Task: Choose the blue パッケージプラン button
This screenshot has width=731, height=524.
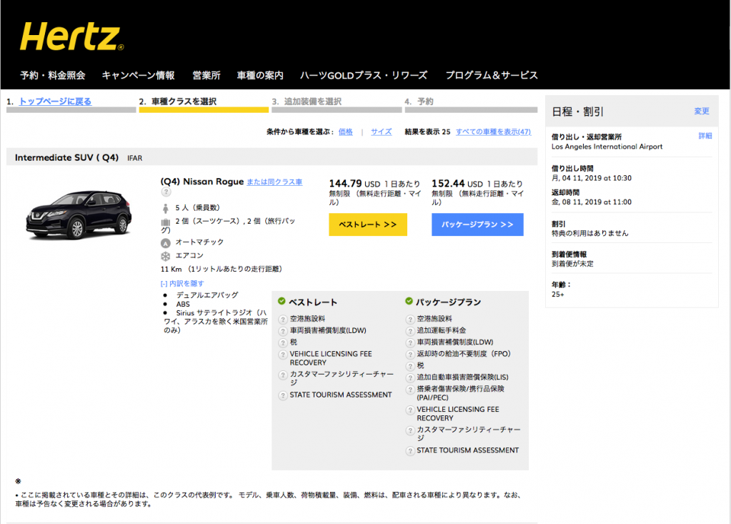Action: point(477,224)
